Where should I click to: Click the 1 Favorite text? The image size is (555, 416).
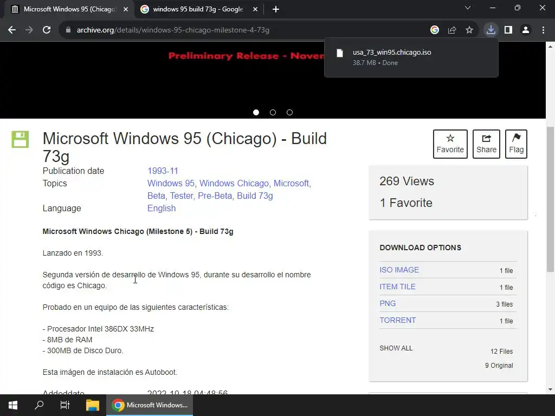coord(406,203)
